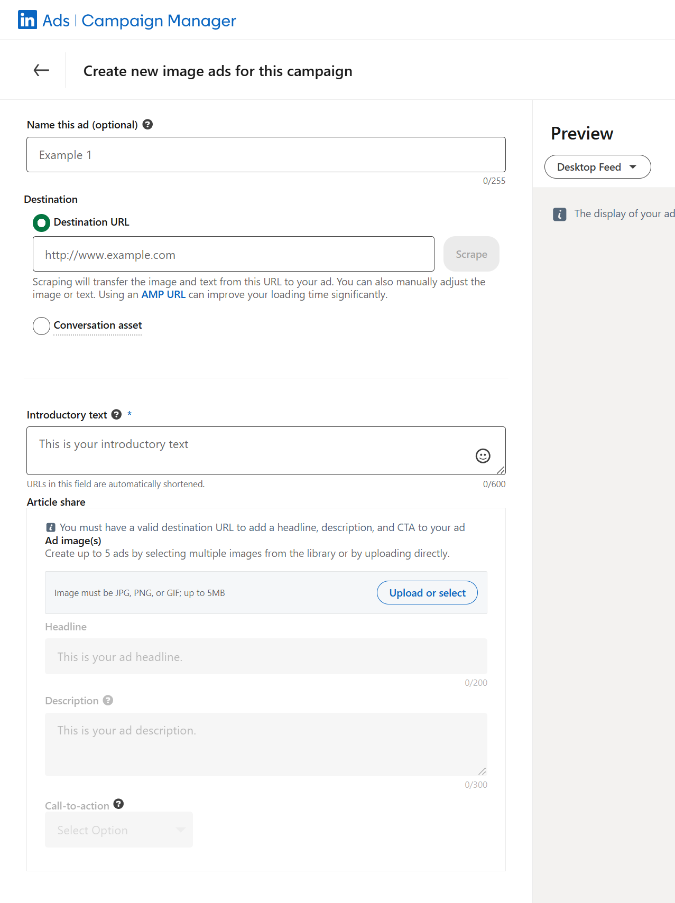Click info icon before valid destination URL notice
Viewport: 675px width, 903px height.
pos(51,527)
